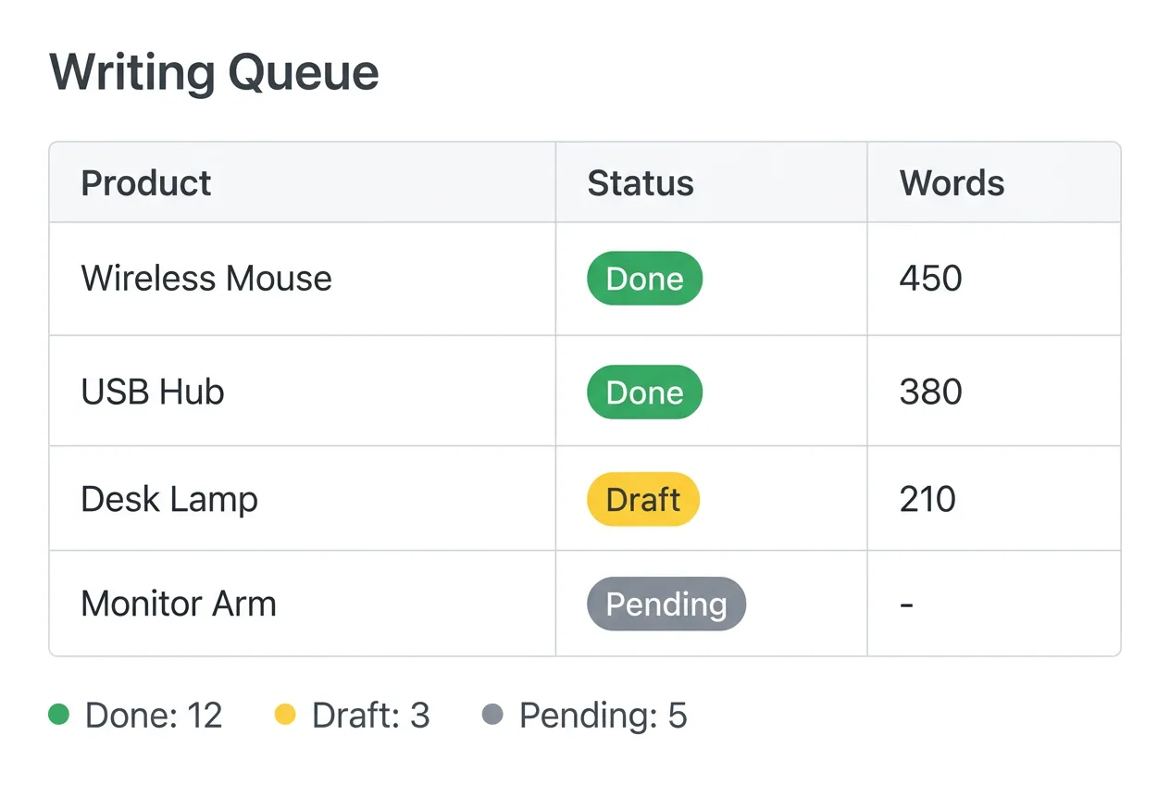Click the Wireless Mouse product link
This screenshot has width=1170, height=785.
[x=206, y=278]
